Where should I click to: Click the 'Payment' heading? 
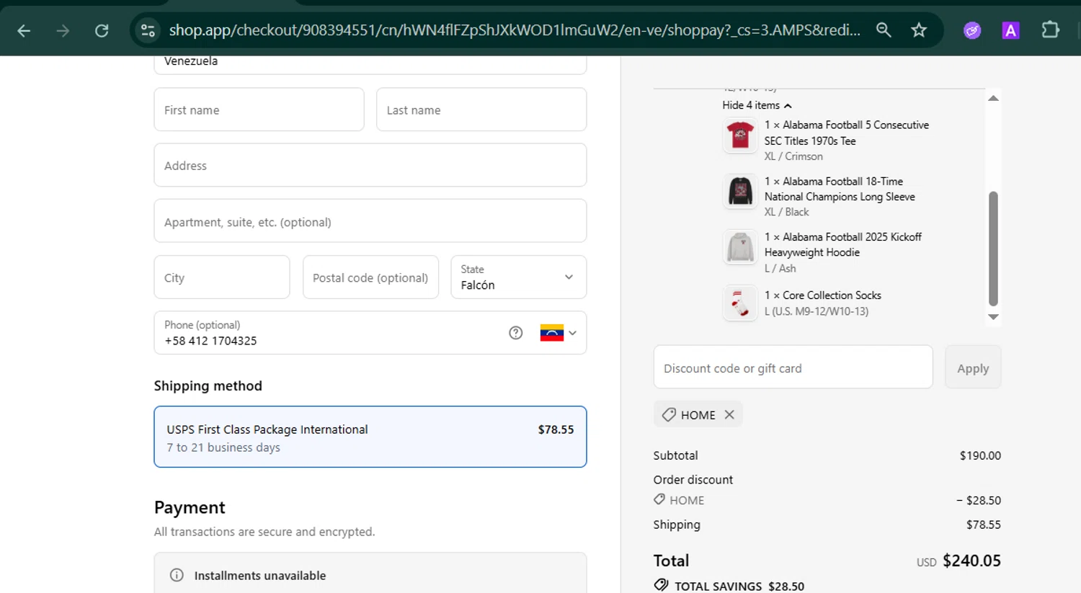pos(190,507)
